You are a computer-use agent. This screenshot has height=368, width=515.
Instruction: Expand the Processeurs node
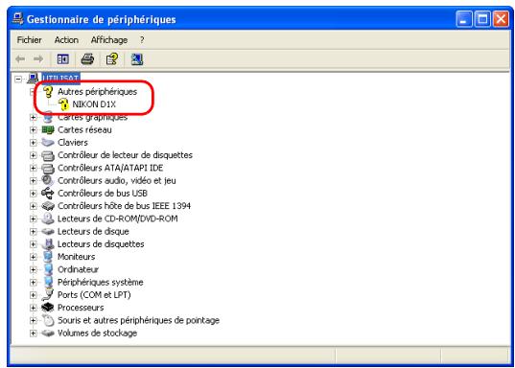pos(33,308)
